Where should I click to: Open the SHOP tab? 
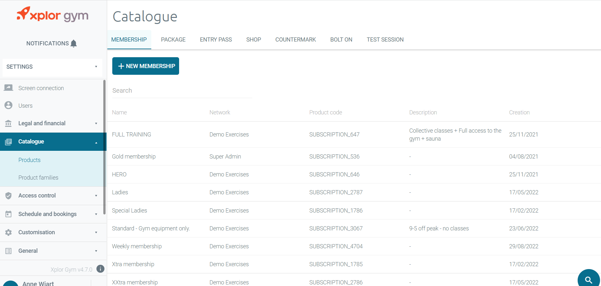tap(254, 40)
